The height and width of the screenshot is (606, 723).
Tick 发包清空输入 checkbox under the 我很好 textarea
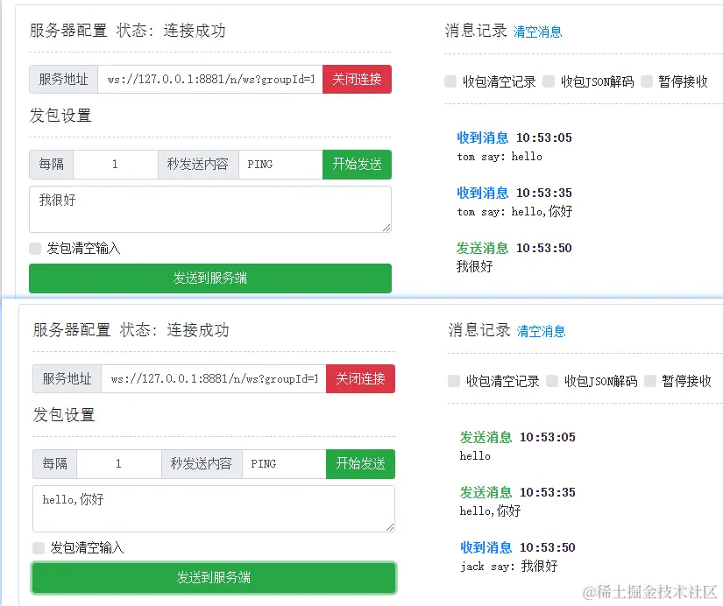click(x=35, y=249)
